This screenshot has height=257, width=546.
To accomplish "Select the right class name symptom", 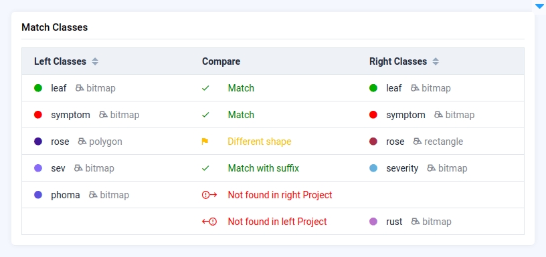I will (405, 115).
